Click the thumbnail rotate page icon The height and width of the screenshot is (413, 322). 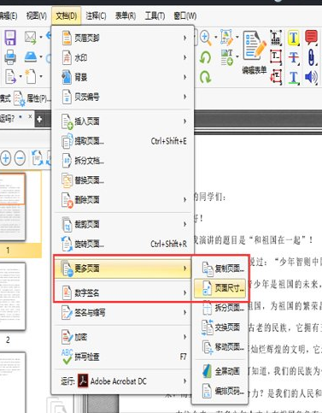38,157
